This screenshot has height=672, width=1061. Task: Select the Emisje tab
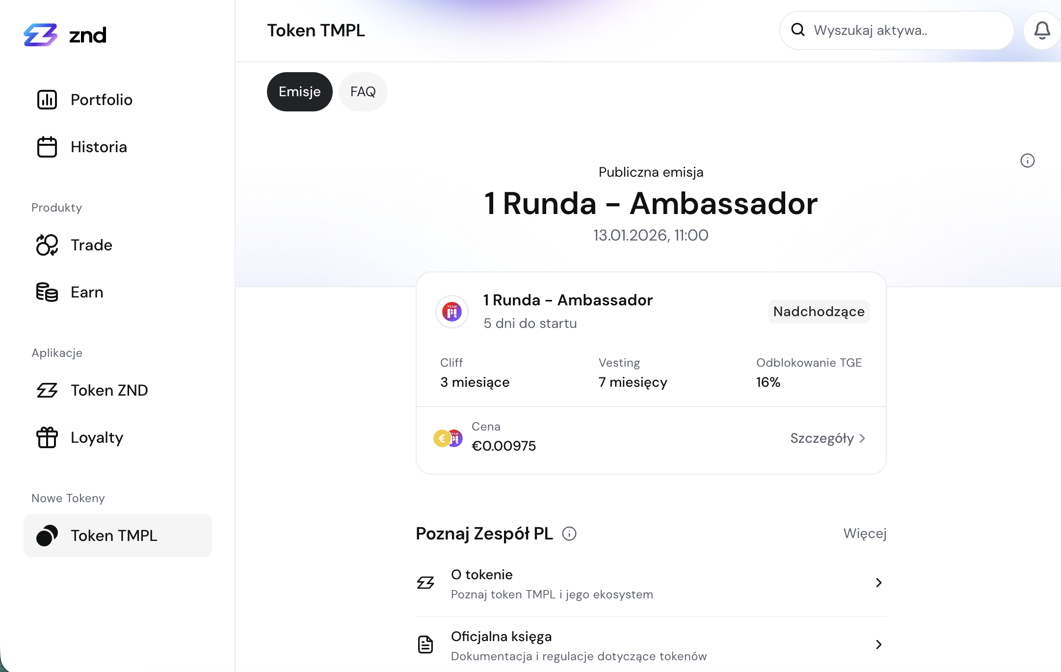(299, 91)
